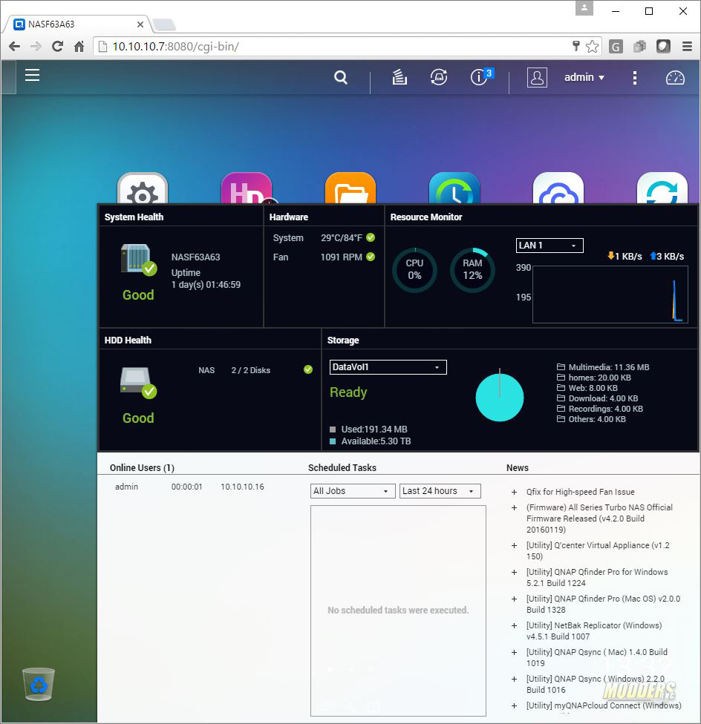Expand Qfinder Pro for Windows news item

pos(514,573)
